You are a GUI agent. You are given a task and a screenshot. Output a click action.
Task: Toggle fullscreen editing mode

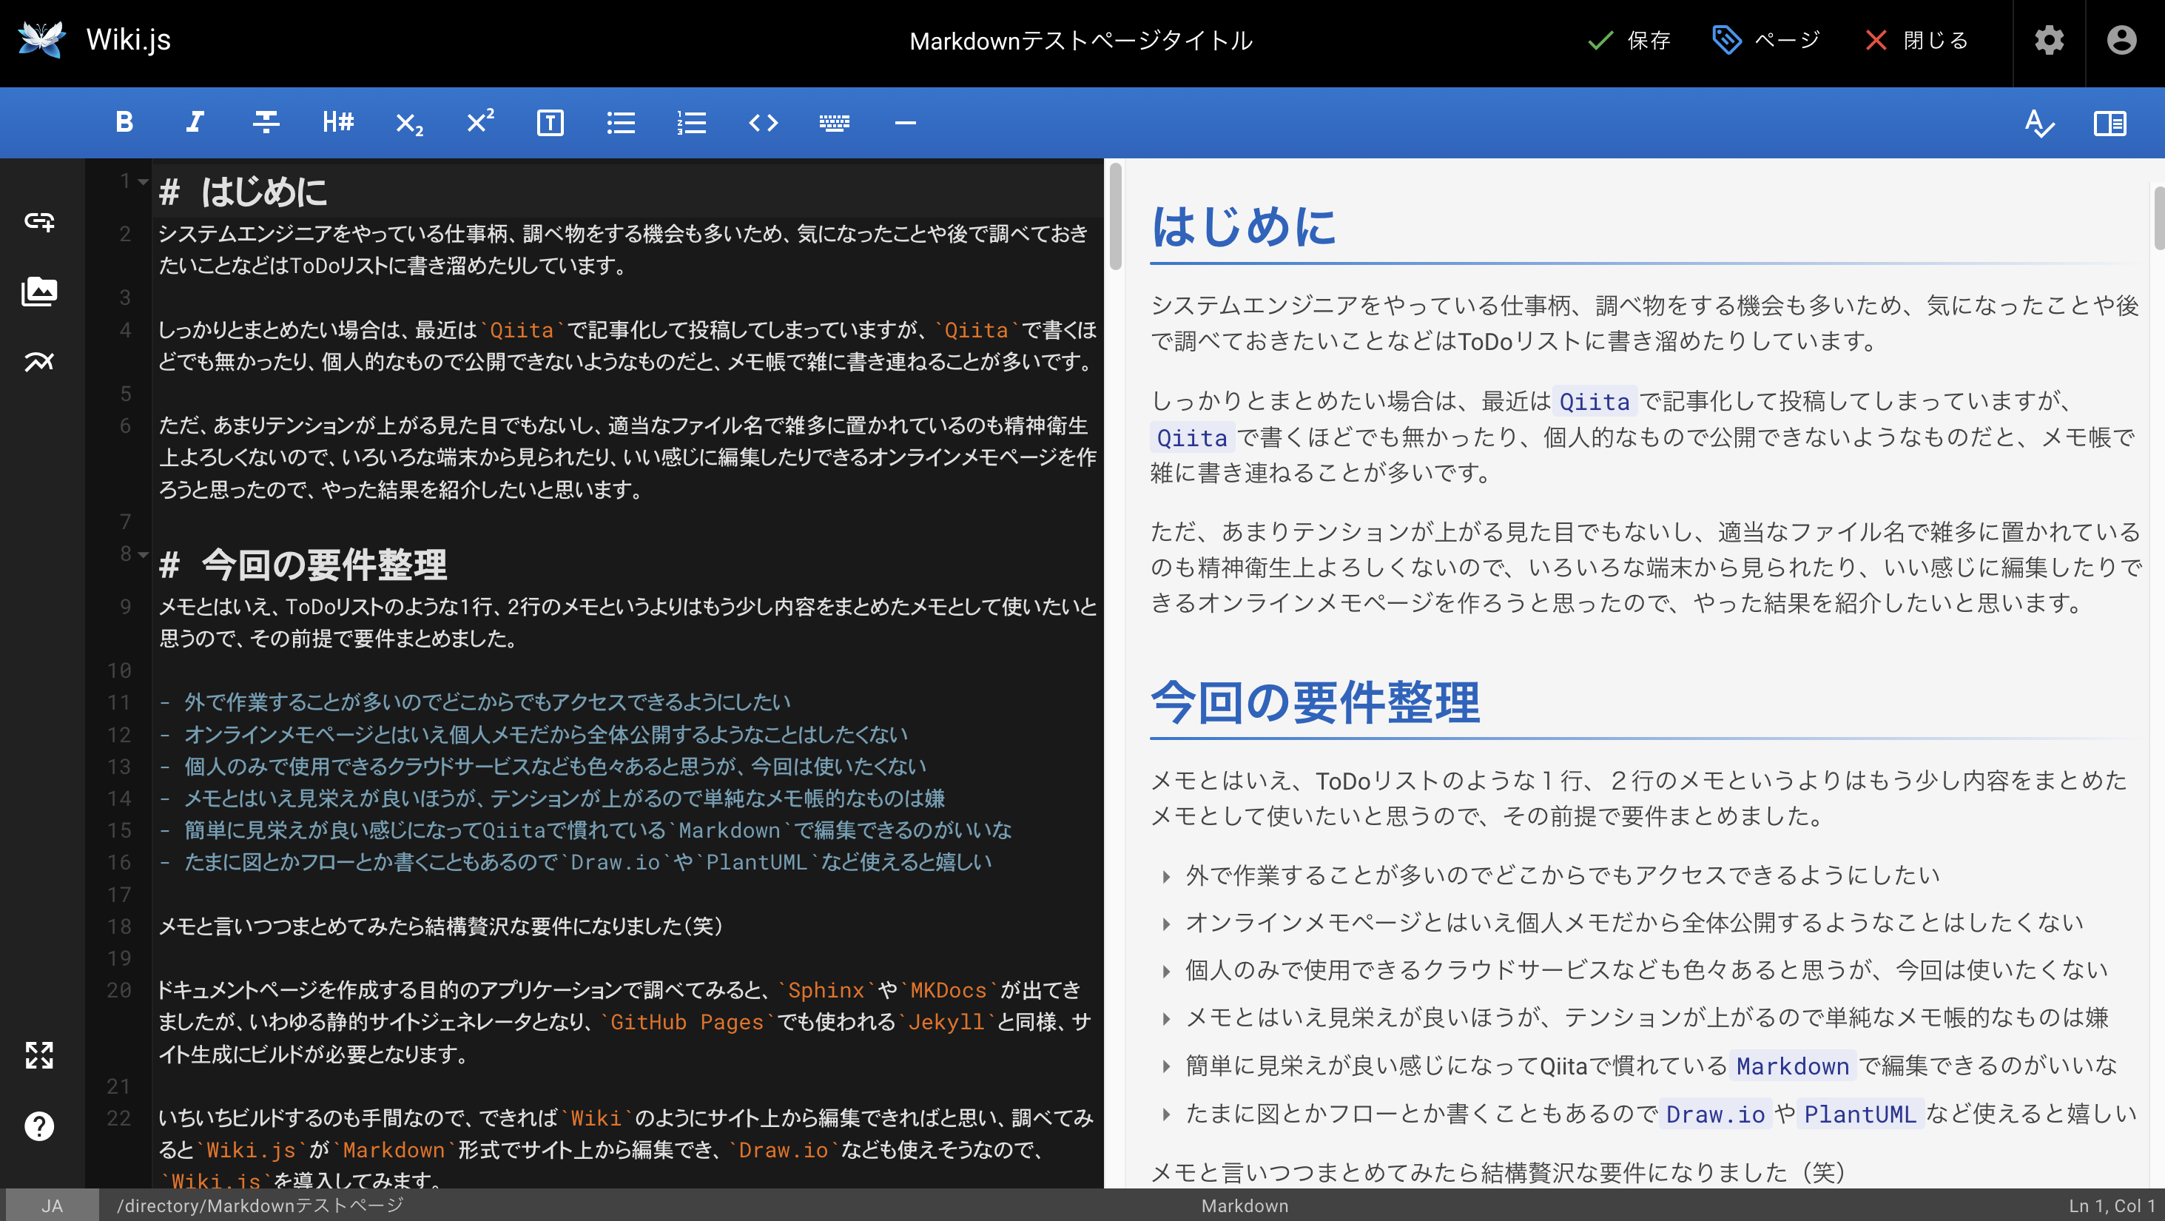[x=39, y=1056]
